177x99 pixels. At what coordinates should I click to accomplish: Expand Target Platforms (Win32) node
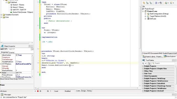[x=145, y=16]
